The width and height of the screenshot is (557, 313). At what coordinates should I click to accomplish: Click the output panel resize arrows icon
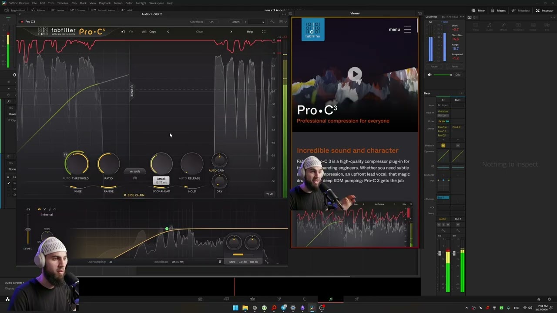click(x=266, y=262)
